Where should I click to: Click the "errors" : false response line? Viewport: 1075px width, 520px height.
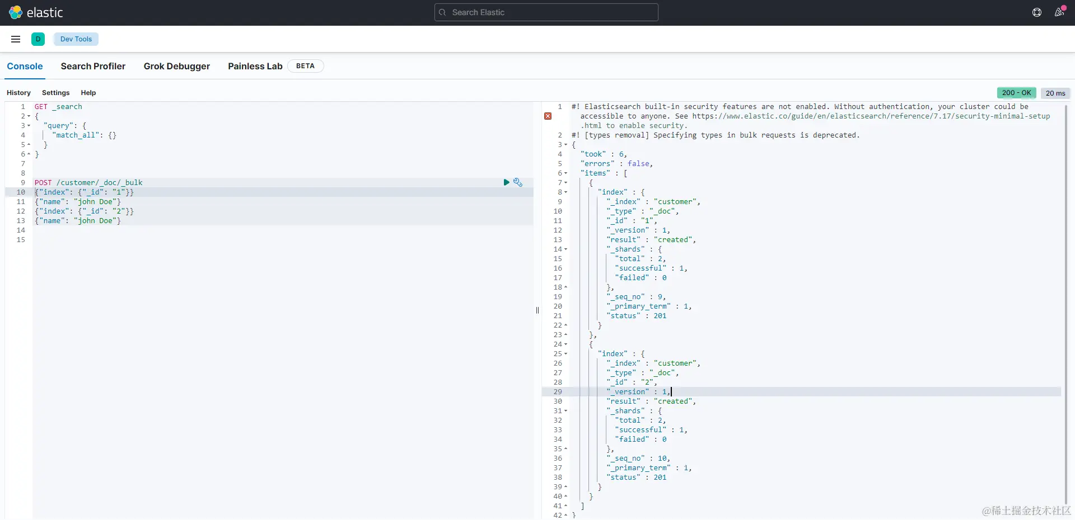pos(616,164)
